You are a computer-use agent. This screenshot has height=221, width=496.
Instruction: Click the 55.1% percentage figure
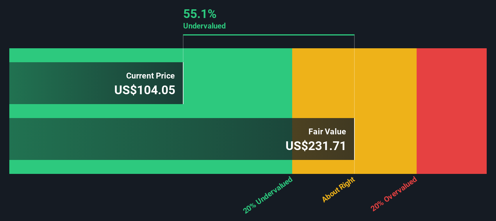(x=200, y=14)
